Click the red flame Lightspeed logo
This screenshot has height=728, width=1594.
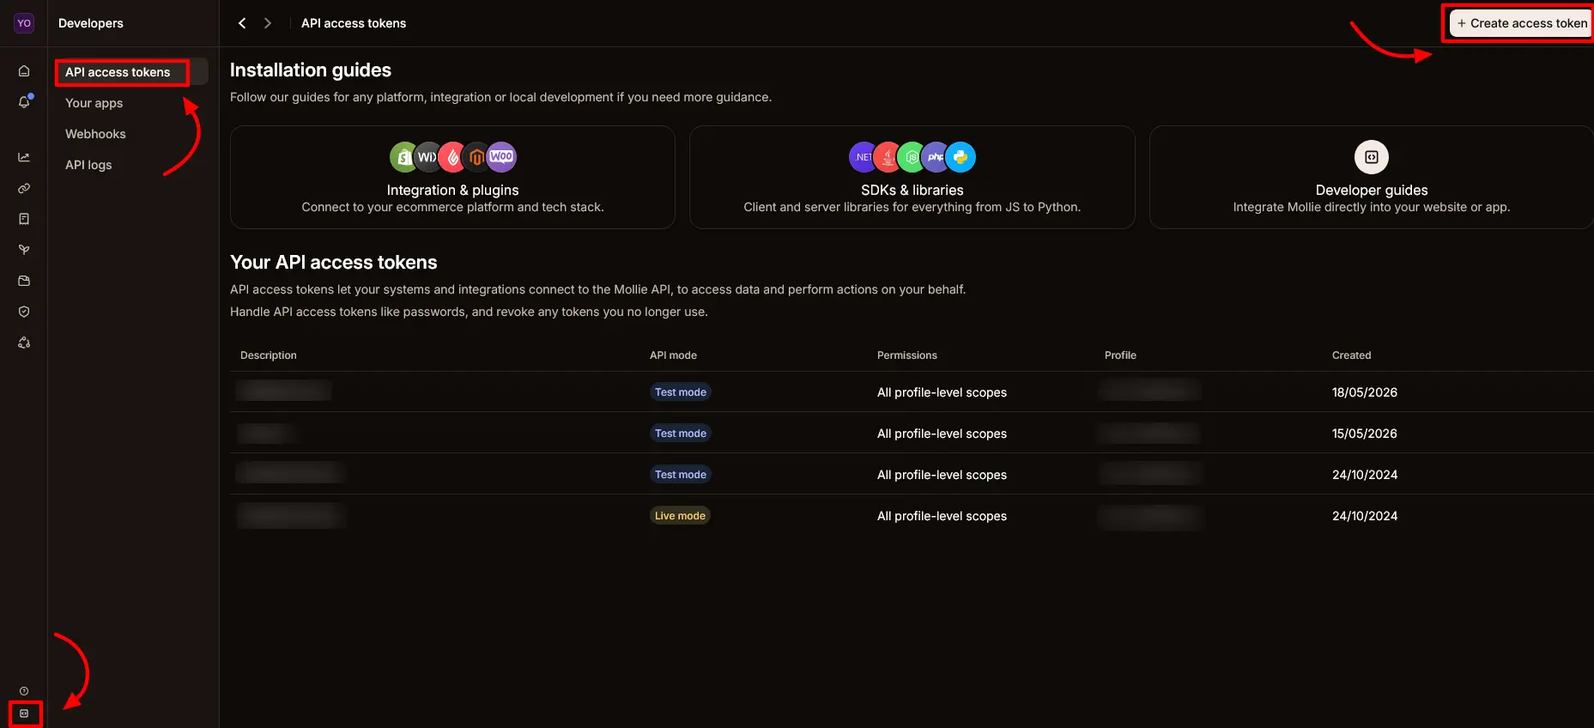[x=452, y=157]
